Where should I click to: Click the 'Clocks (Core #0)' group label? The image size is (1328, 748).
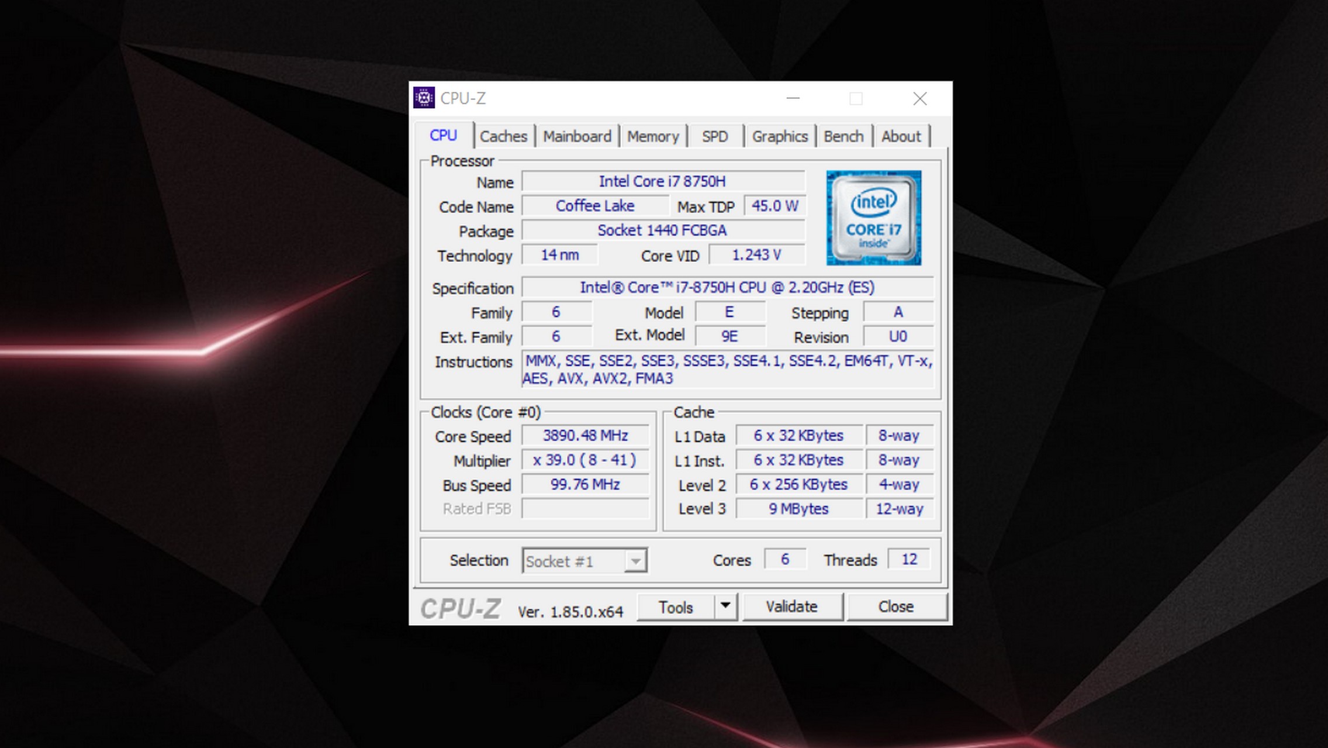(486, 412)
